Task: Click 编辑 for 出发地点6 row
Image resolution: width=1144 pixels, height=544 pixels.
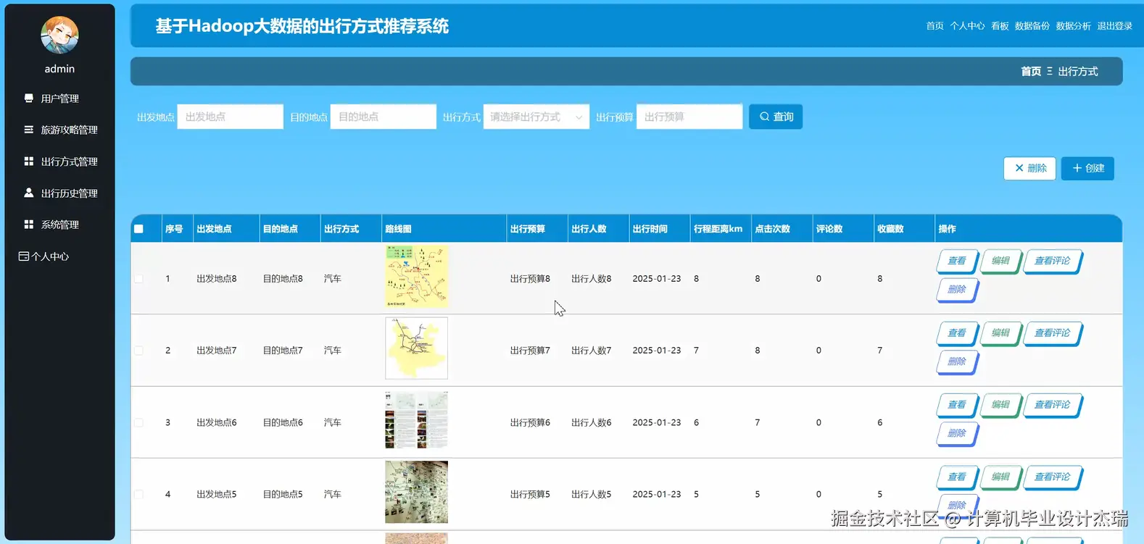Action: point(1000,405)
